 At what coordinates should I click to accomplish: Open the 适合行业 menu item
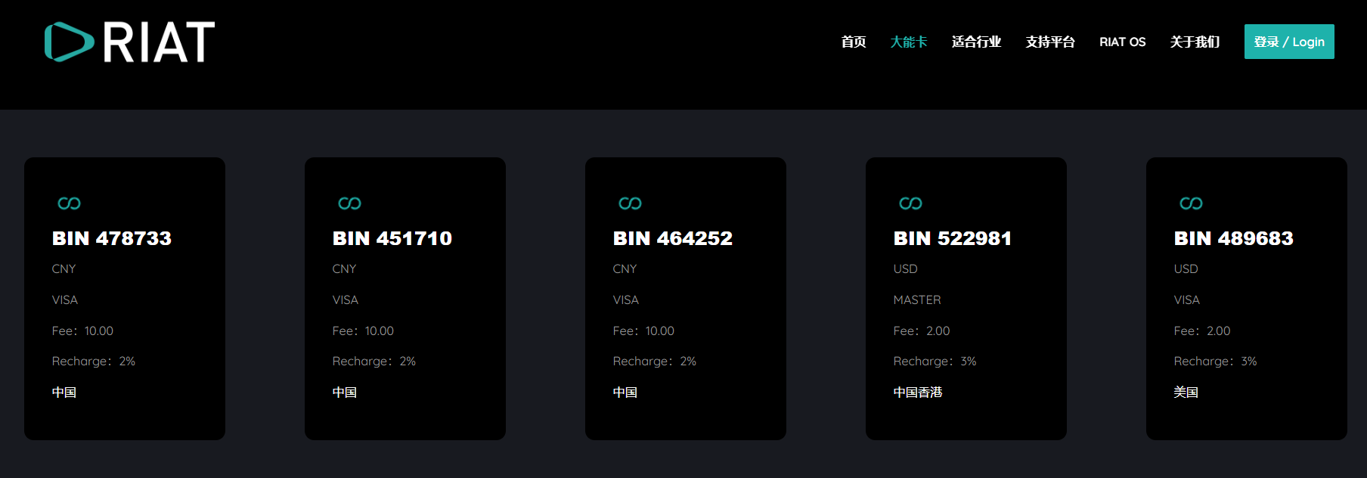(x=976, y=42)
